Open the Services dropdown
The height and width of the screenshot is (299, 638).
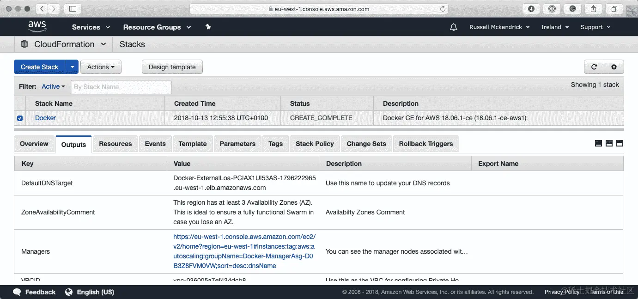(91, 27)
